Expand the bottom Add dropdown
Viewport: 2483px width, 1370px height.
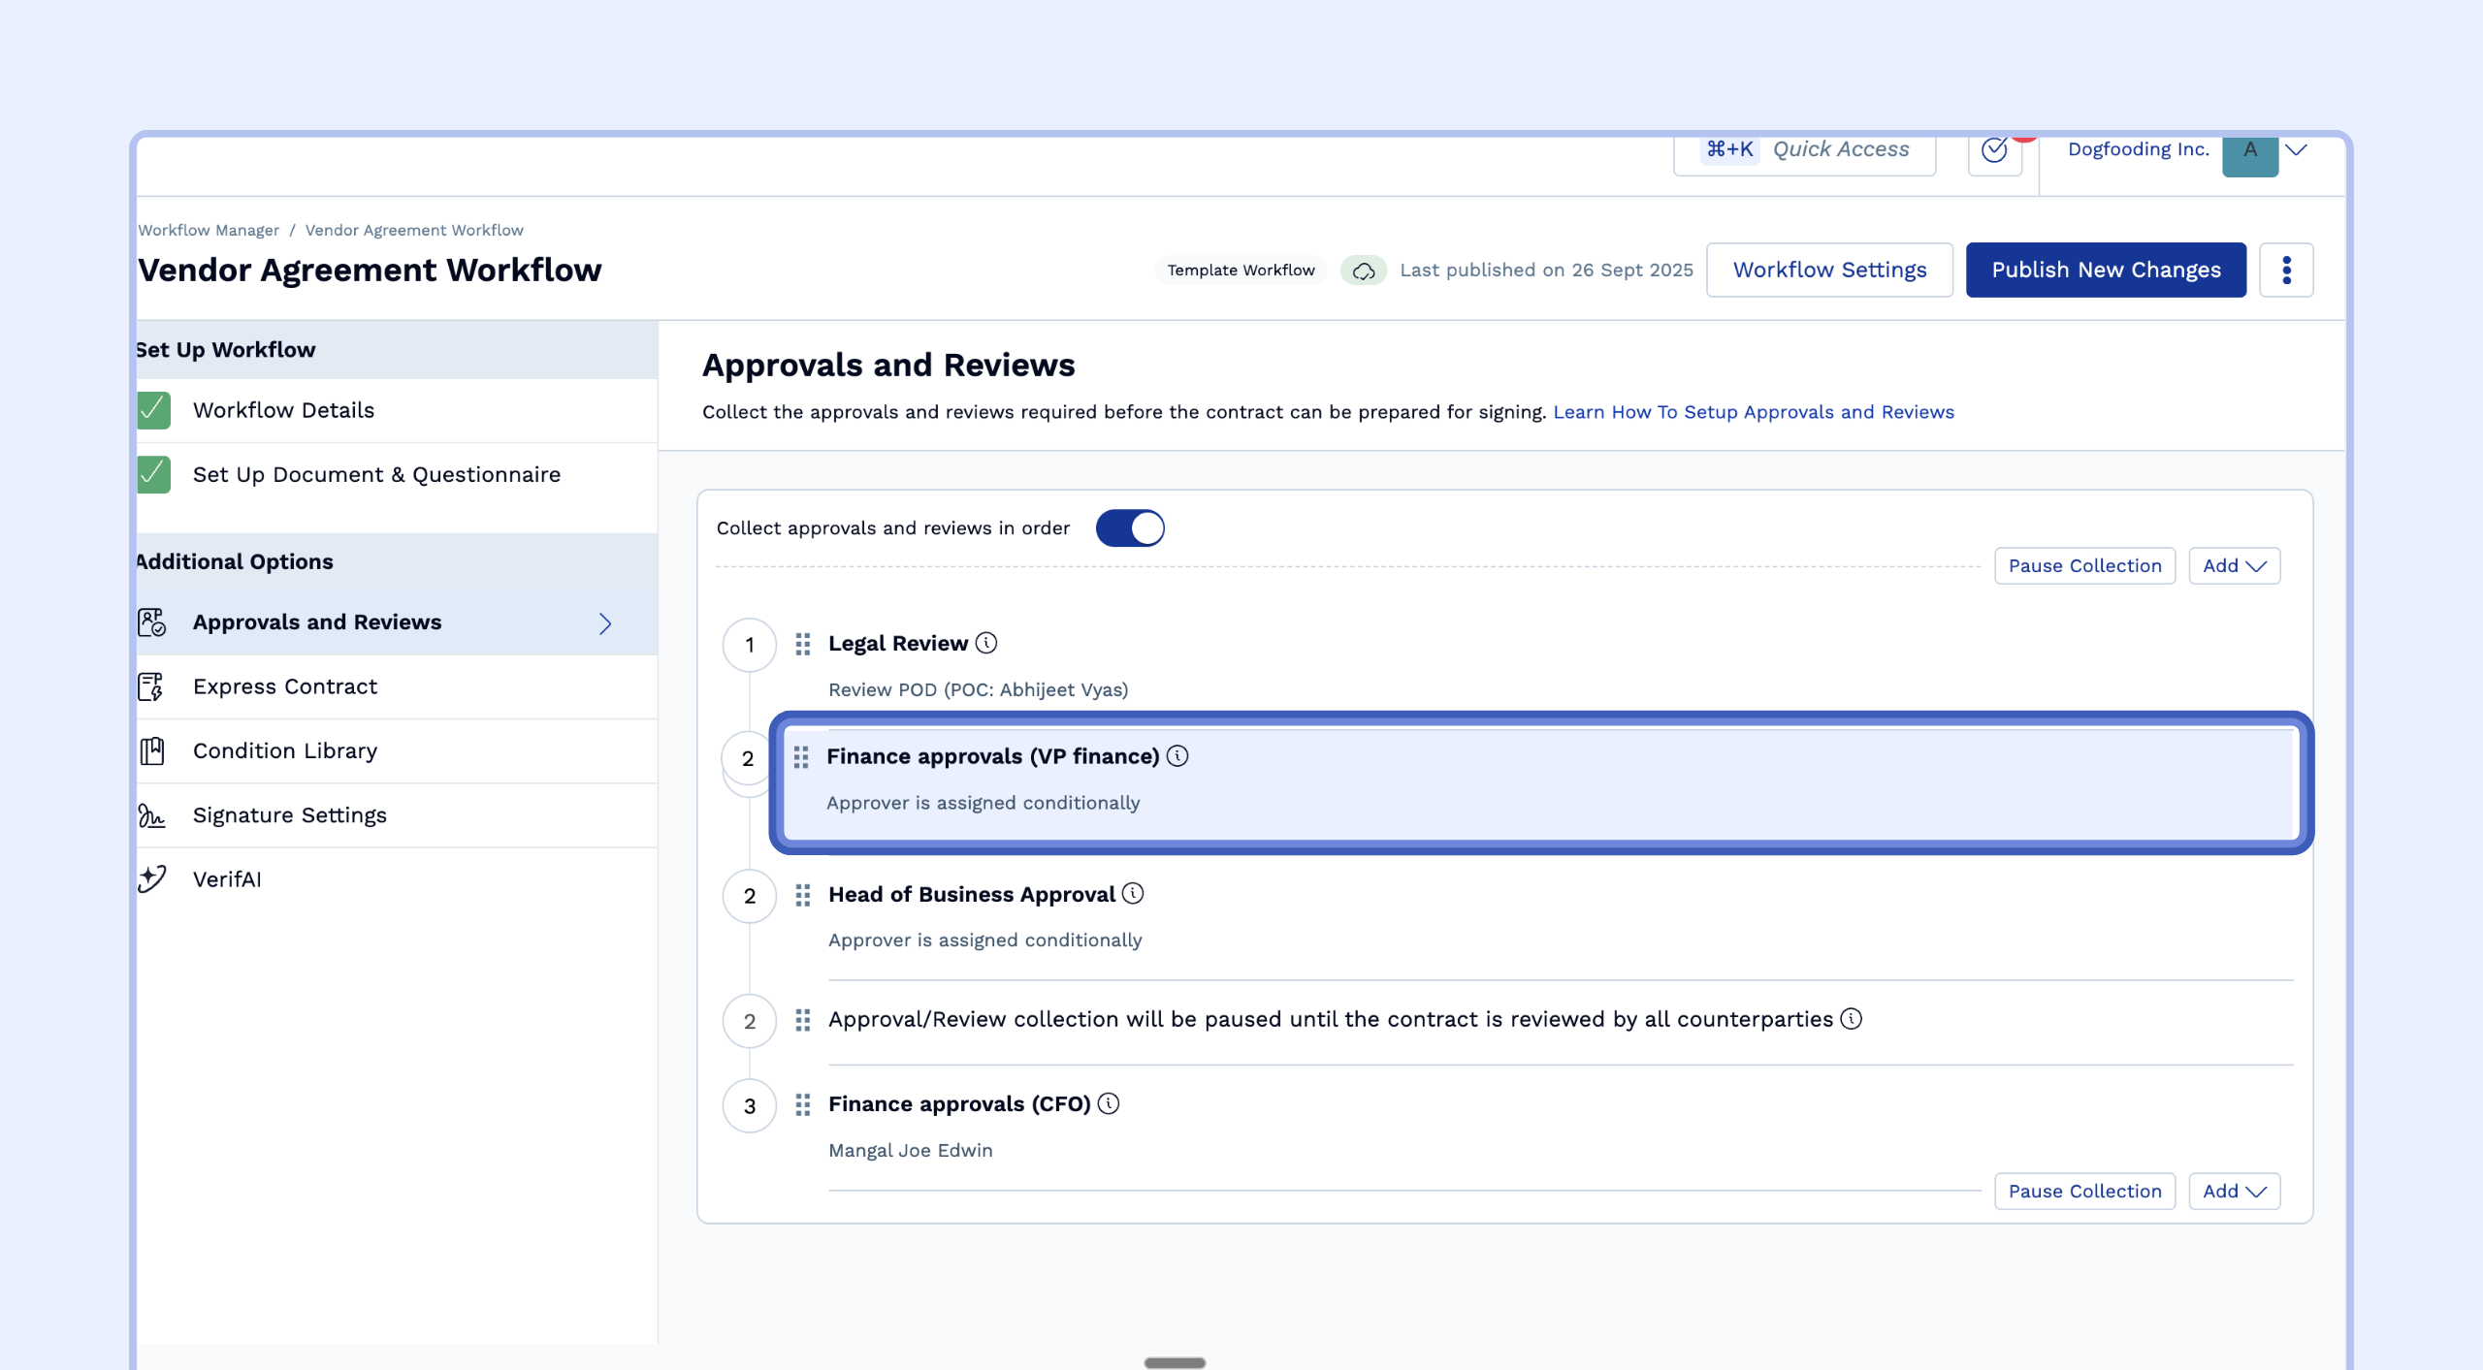click(x=2234, y=1192)
